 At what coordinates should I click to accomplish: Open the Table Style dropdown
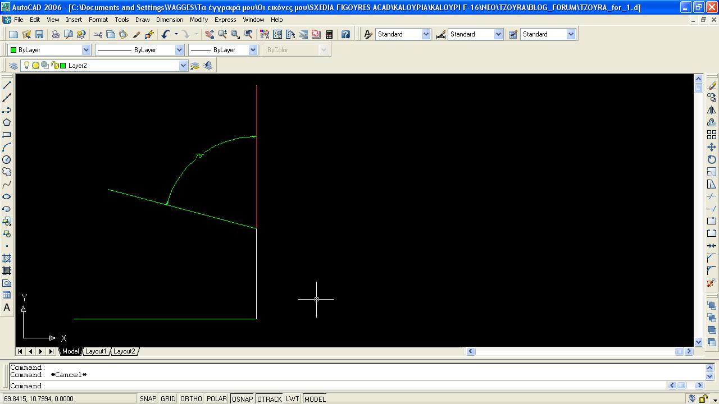click(571, 34)
